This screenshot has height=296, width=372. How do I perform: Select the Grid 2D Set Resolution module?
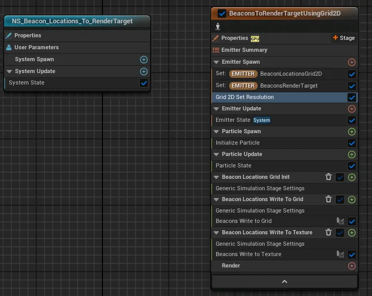click(285, 97)
